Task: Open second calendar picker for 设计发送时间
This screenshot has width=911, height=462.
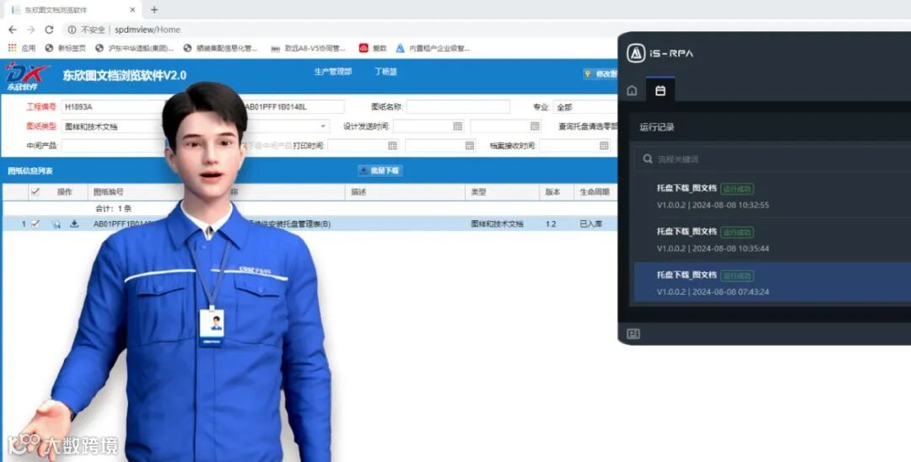Action: tap(535, 126)
